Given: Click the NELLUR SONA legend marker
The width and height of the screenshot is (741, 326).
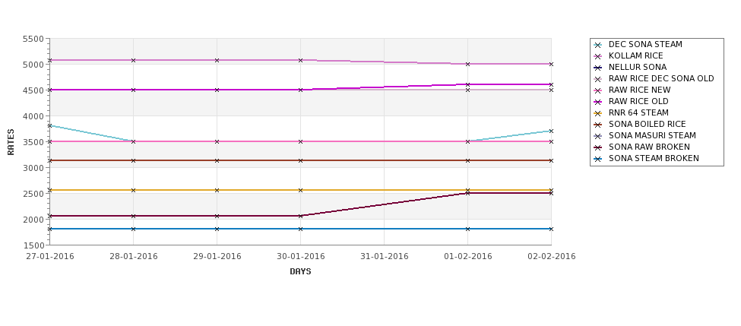Looking at the screenshot, I should tap(598, 68).
